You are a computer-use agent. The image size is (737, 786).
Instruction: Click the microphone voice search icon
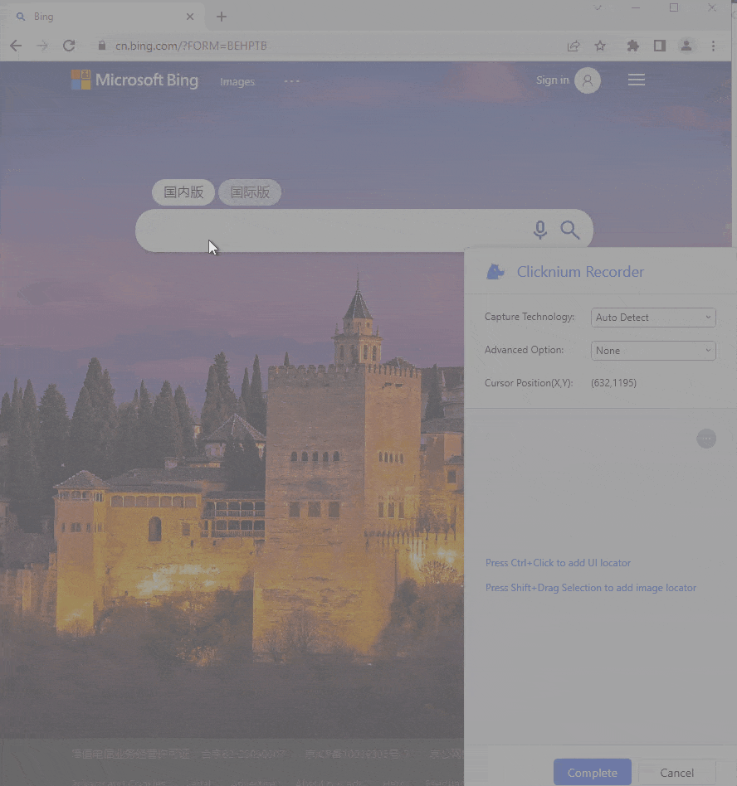[540, 230]
